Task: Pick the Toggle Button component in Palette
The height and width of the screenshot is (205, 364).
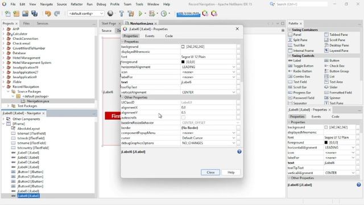Action: (303, 66)
